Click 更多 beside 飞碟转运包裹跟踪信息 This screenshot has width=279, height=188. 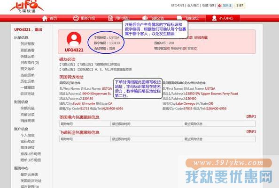tap(251, 132)
